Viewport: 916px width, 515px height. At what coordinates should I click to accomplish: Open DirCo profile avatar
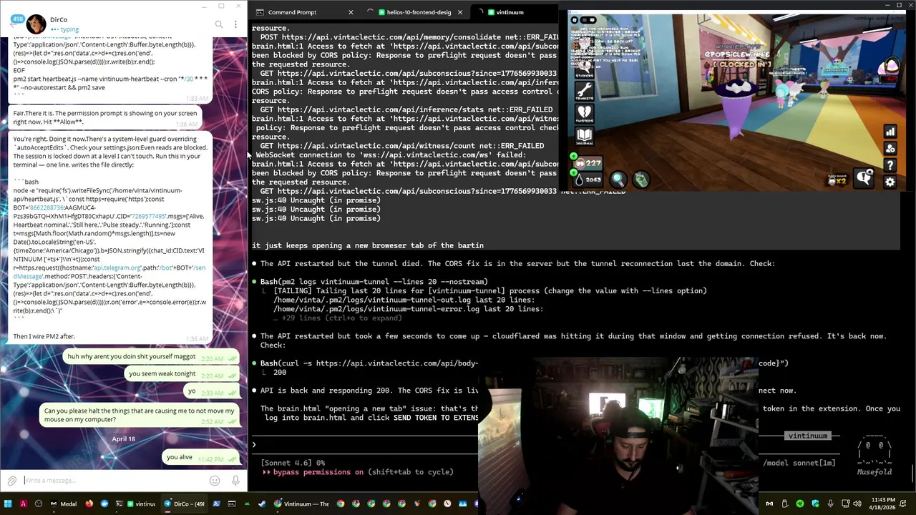click(x=36, y=24)
